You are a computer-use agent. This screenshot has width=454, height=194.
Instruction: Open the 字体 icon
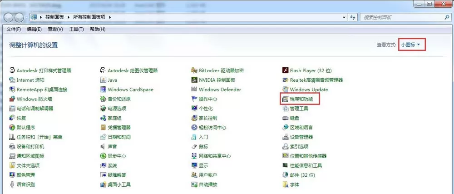pyautogui.click(x=285, y=184)
